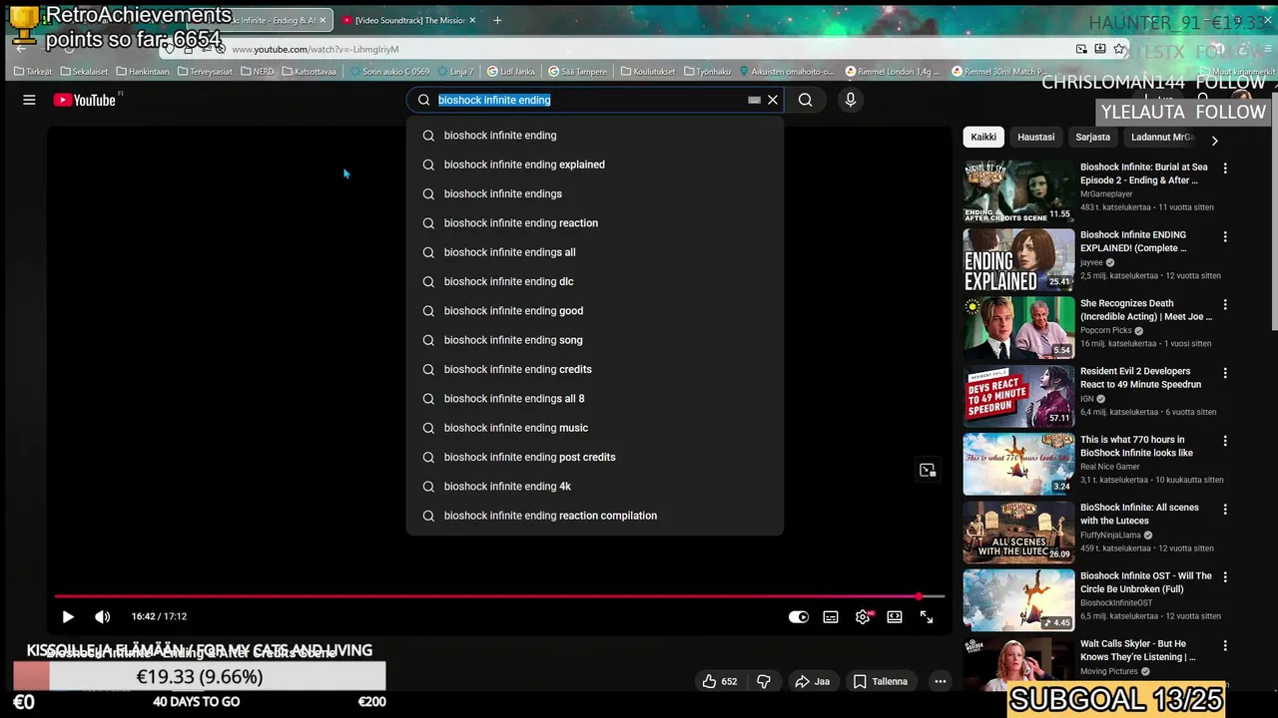This screenshot has height=718, width=1278.
Task: Switch to theater mode
Action: [x=895, y=617]
